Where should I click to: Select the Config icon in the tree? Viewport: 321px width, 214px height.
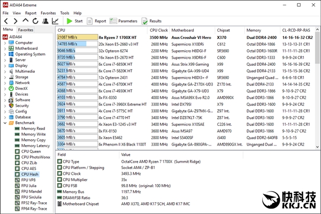(11, 111)
